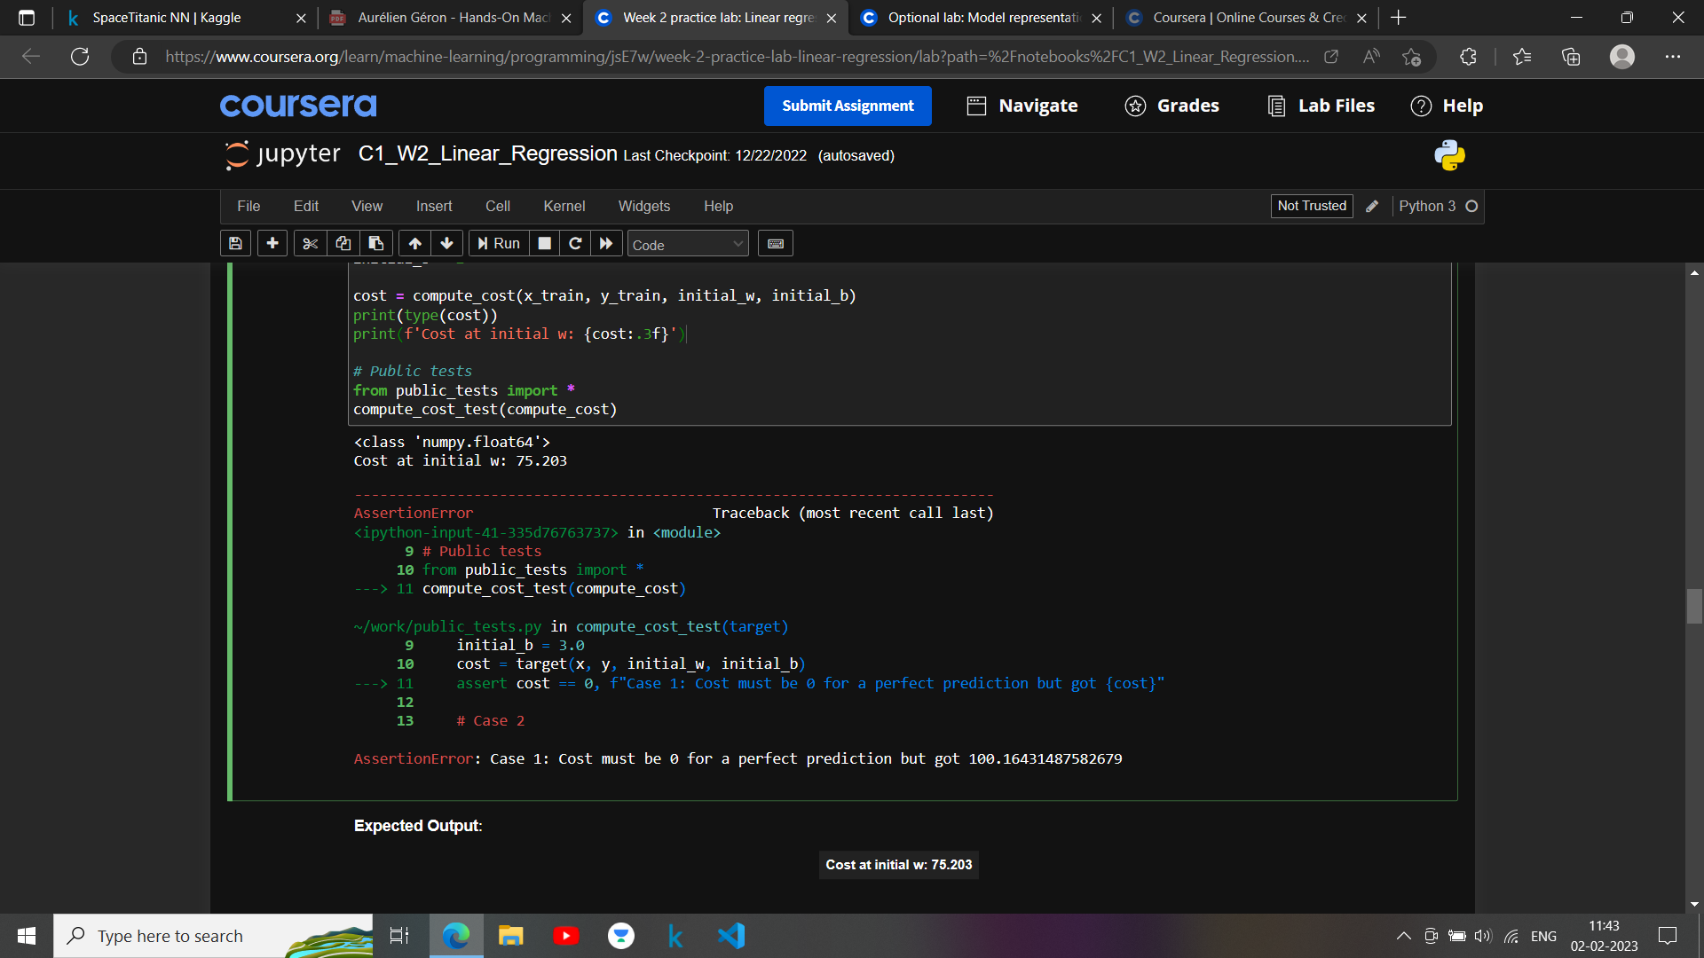Run the current cell with Run button

click(x=499, y=243)
